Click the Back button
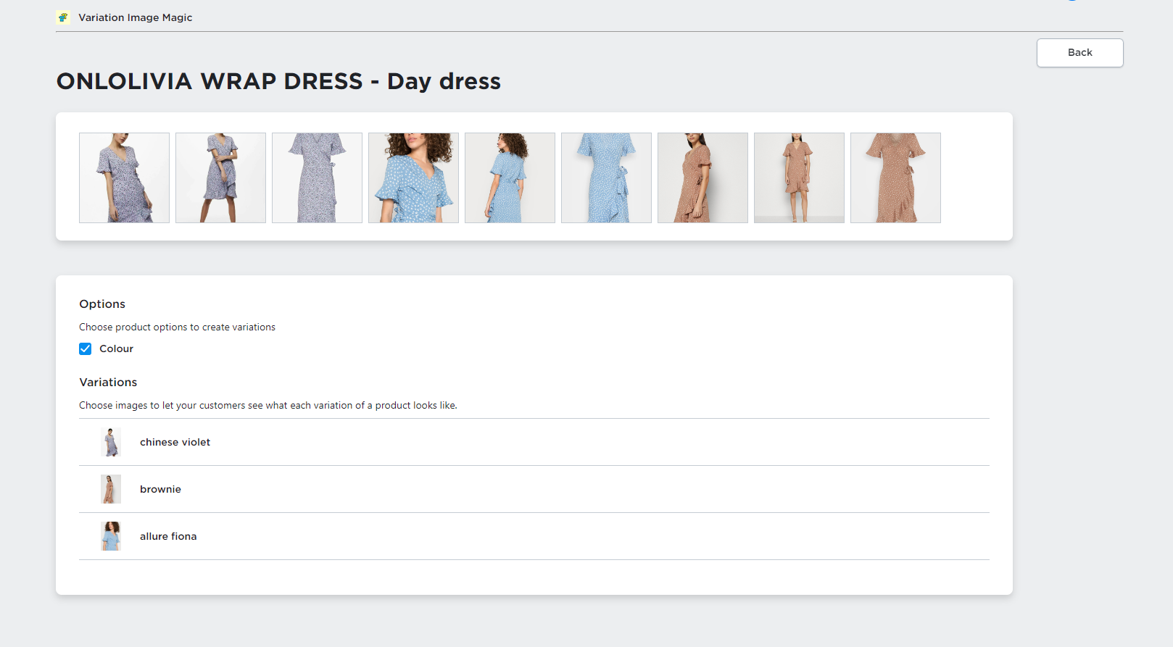Image resolution: width=1173 pixels, height=647 pixels. [1079, 53]
